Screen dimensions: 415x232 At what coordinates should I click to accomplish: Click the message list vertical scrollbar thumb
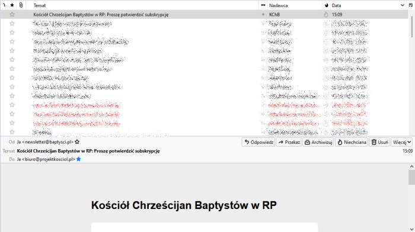click(413, 27)
